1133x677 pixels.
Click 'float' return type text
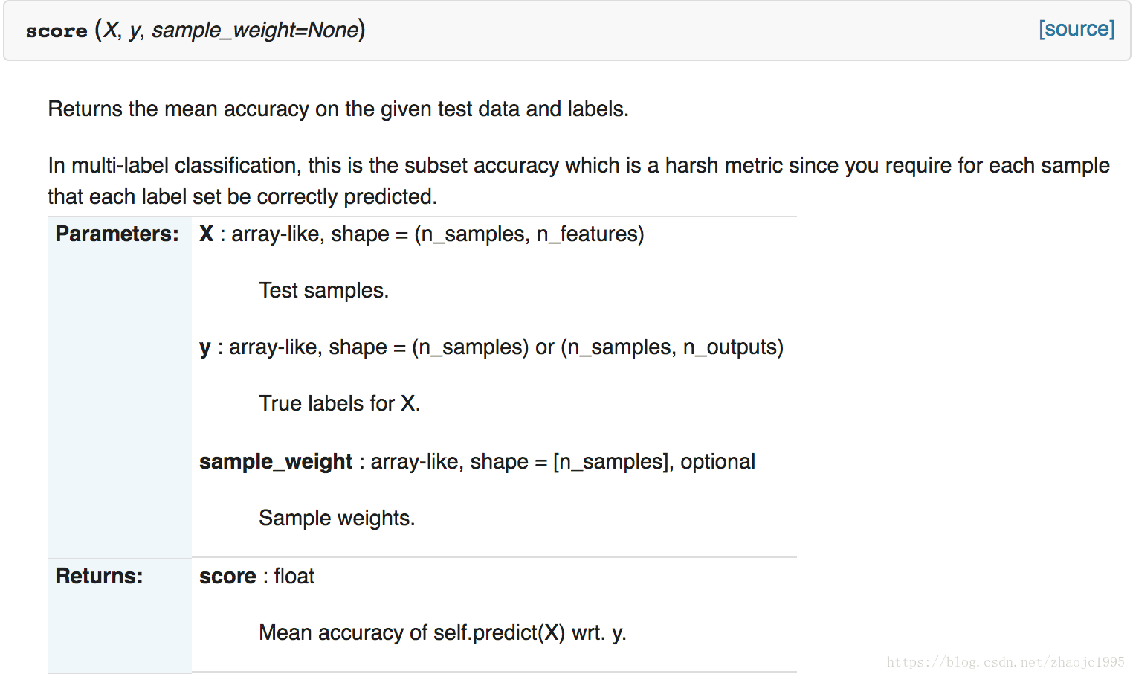(294, 576)
